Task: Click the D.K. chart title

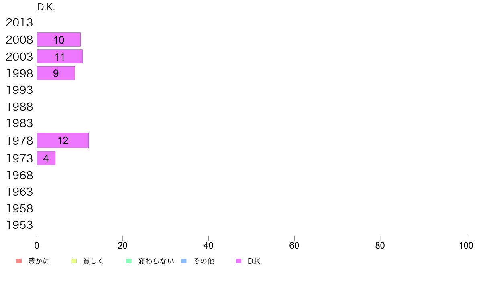Action: click(46, 7)
